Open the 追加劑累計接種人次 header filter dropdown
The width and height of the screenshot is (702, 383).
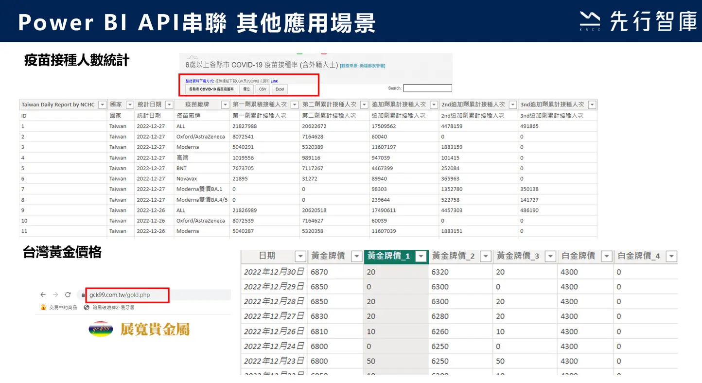point(433,104)
